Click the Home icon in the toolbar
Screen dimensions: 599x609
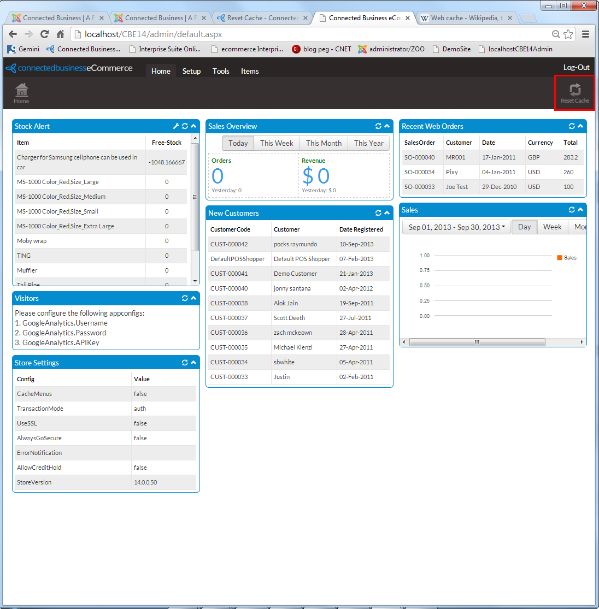[x=21, y=92]
